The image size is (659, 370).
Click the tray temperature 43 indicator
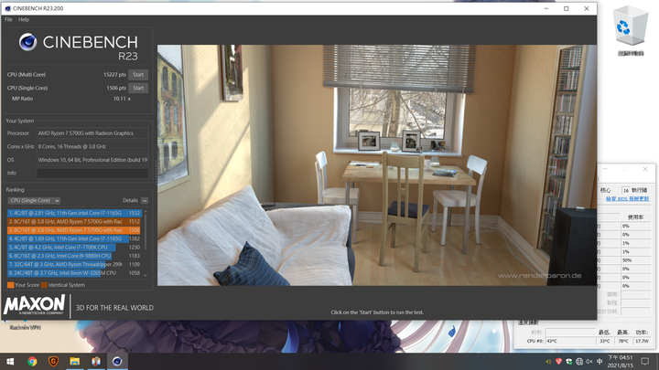[x=548, y=362]
